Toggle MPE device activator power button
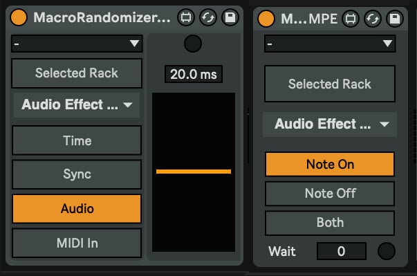 point(266,19)
